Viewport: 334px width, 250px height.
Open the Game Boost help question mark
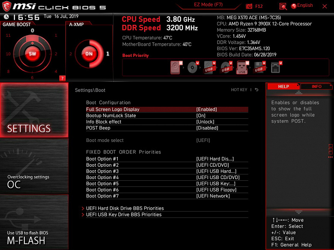[x=62, y=78]
